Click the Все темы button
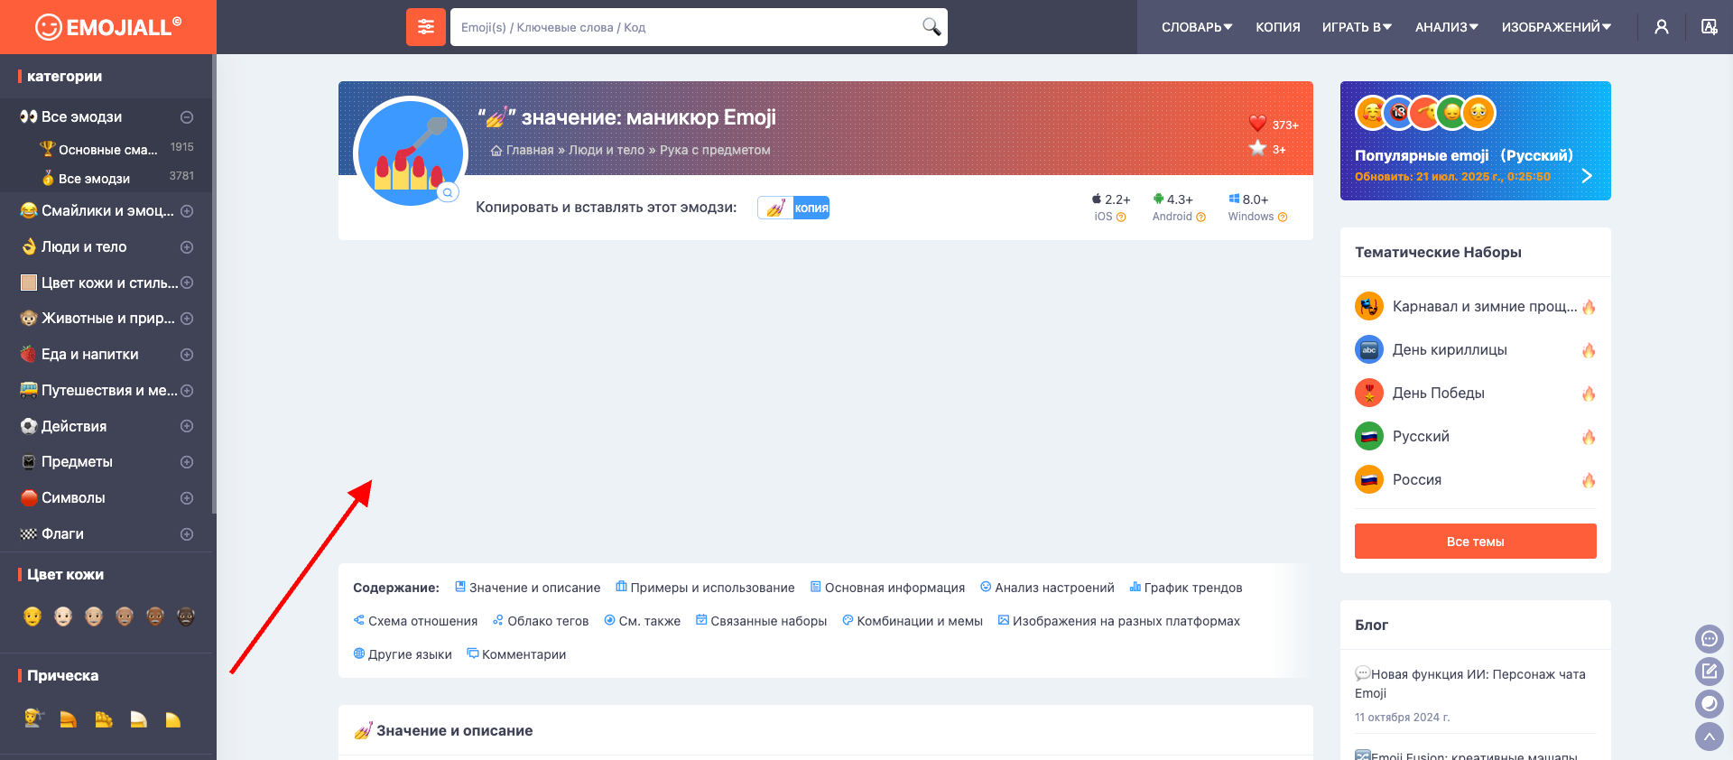The width and height of the screenshot is (1733, 760). tap(1476, 542)
